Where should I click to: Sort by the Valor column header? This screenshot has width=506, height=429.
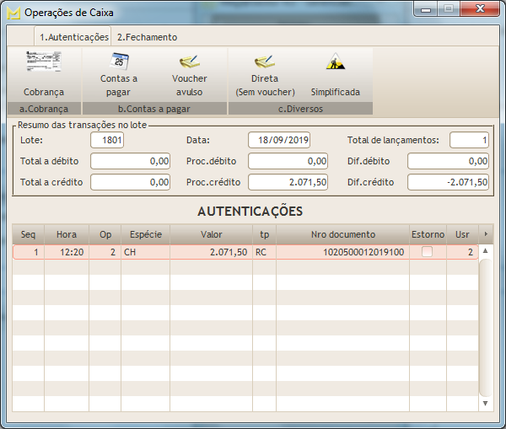(x=211, y=234)
